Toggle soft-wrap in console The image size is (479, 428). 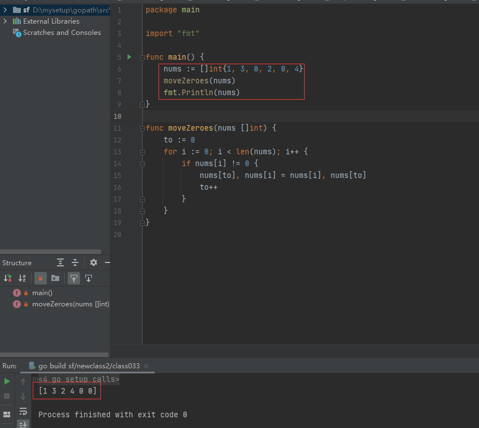[x=23, y=411]
